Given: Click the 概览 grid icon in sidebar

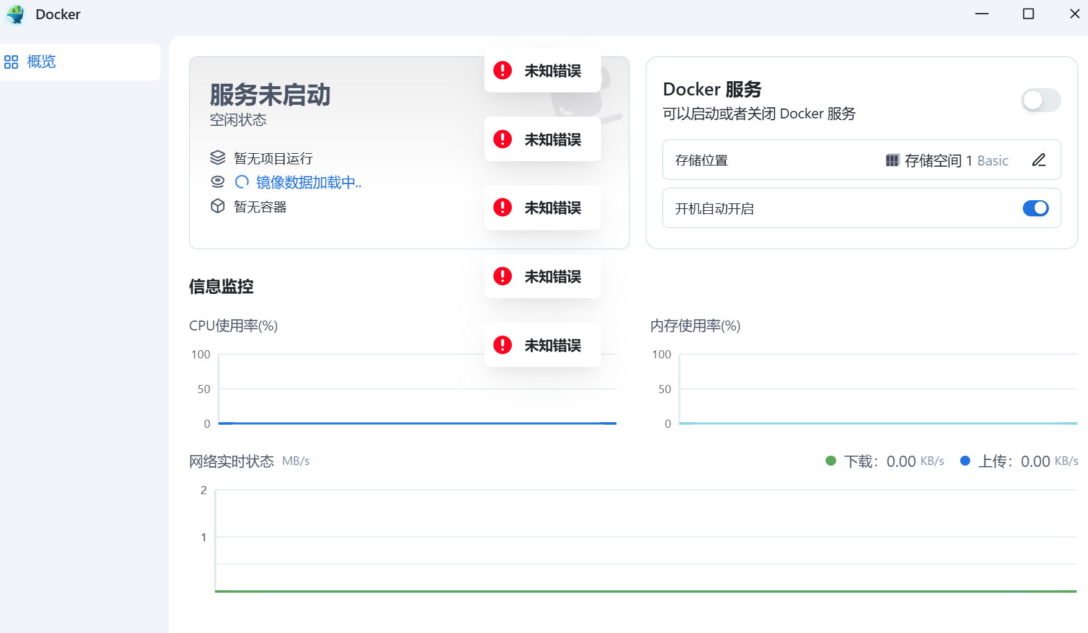Looking at the screenshot, I should tap(11, 62).
